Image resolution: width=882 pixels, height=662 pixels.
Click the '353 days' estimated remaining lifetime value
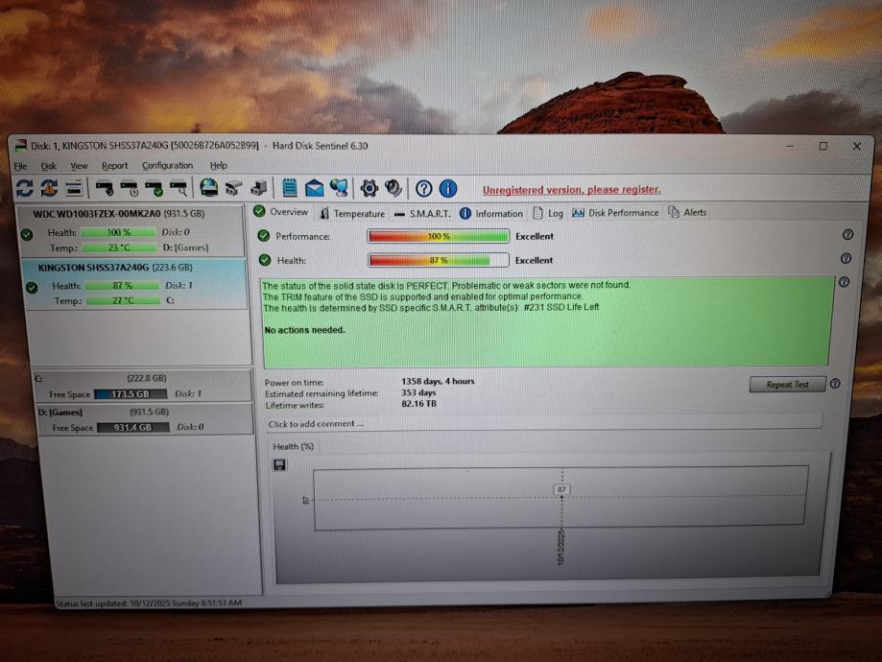(418, 392)
